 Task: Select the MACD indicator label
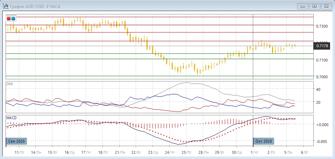[x=12, y=118]
